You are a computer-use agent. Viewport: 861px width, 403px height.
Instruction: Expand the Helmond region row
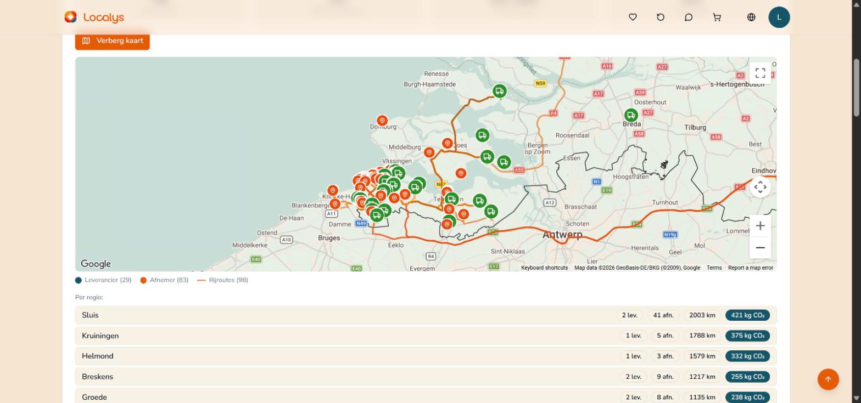426,356
